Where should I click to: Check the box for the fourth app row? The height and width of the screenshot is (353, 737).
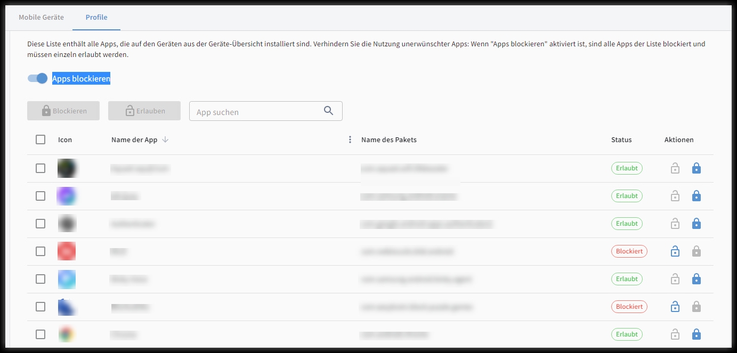coord(41,251)
